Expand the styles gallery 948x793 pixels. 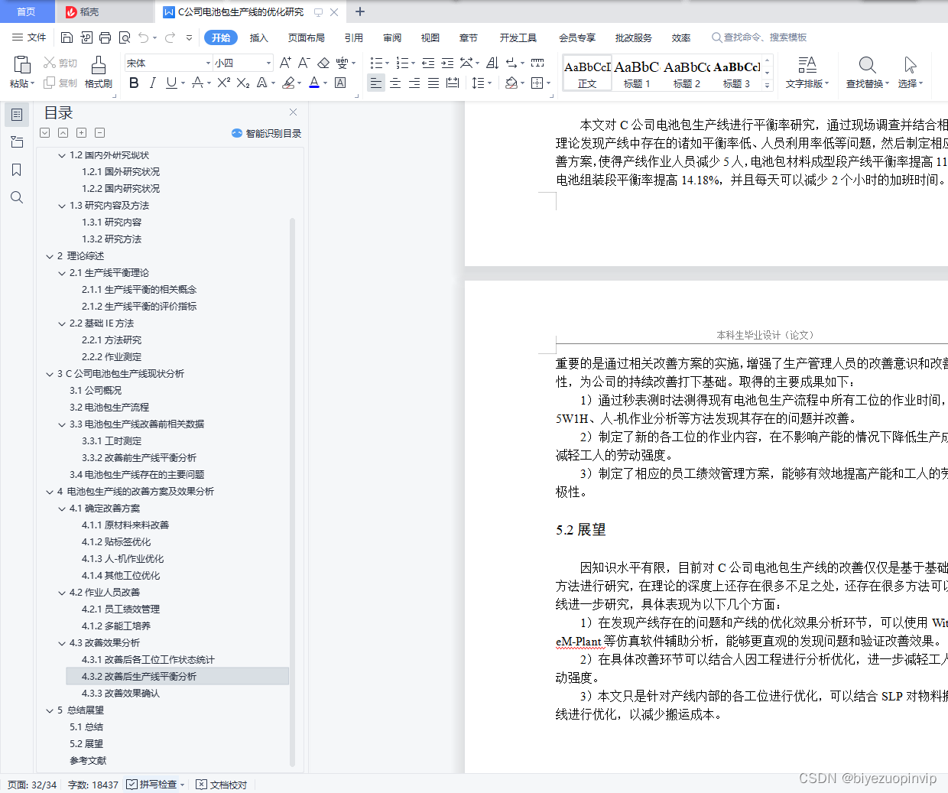pyautogui.click(x=768, y=85)
